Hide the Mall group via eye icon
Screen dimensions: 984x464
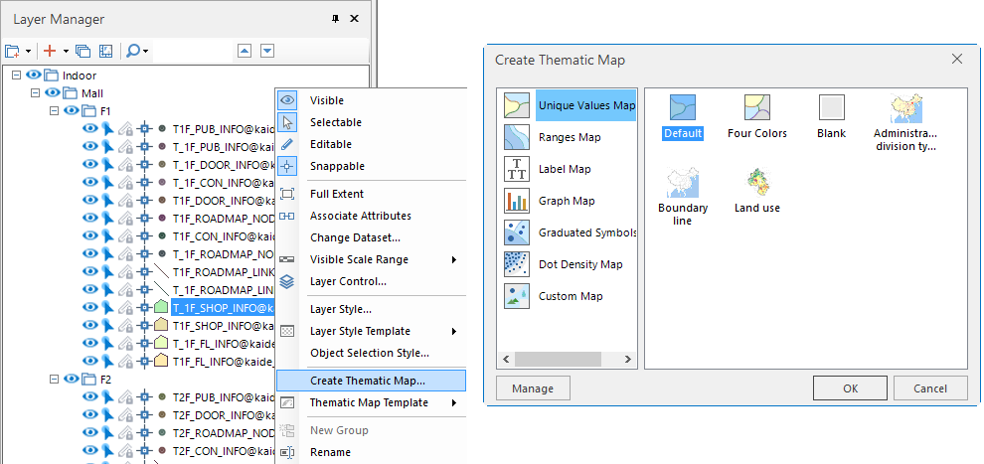52,93
